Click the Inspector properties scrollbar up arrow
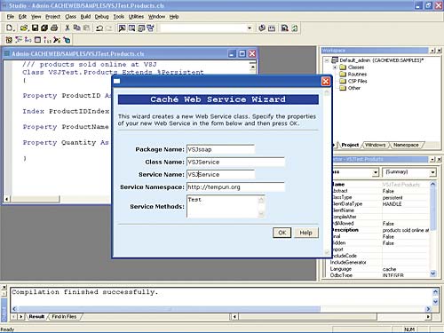Image resolution: width=444 pixels, height=333 pixels. (x=432, y=184)
